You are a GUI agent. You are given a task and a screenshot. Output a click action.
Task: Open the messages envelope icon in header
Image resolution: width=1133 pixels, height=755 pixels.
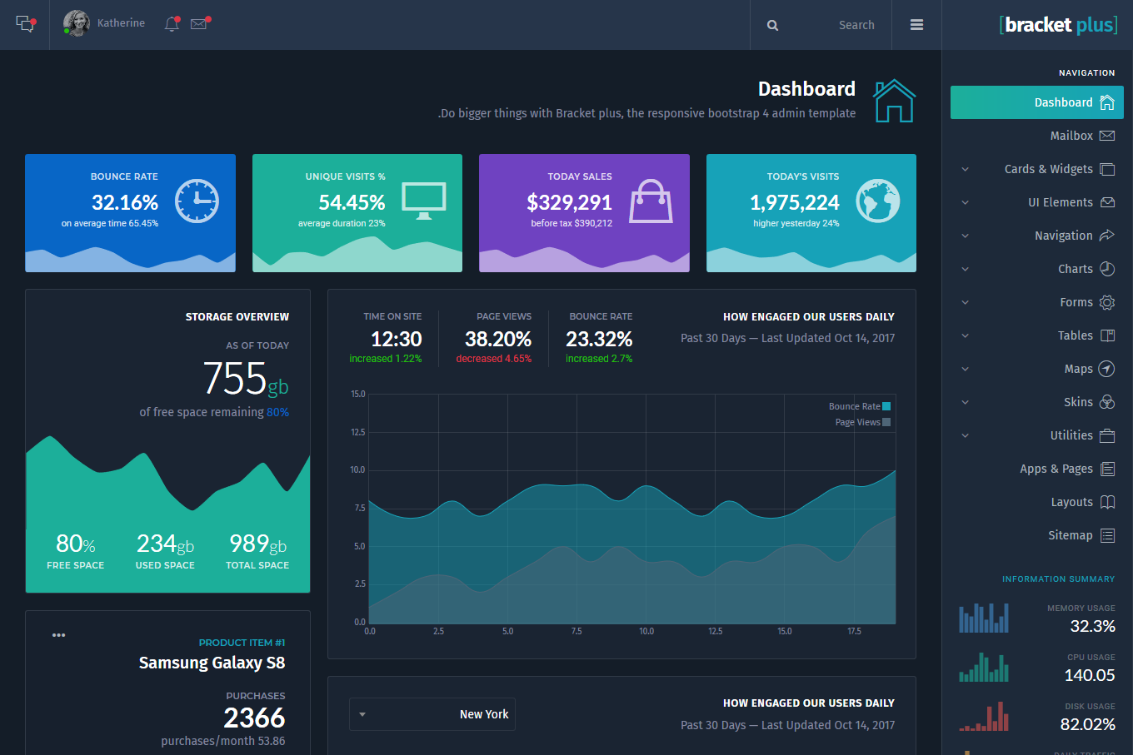[199, 24]
